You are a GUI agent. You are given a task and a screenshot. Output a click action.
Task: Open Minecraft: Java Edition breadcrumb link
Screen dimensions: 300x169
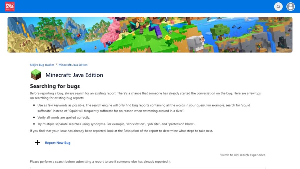[x=73, y=65]
